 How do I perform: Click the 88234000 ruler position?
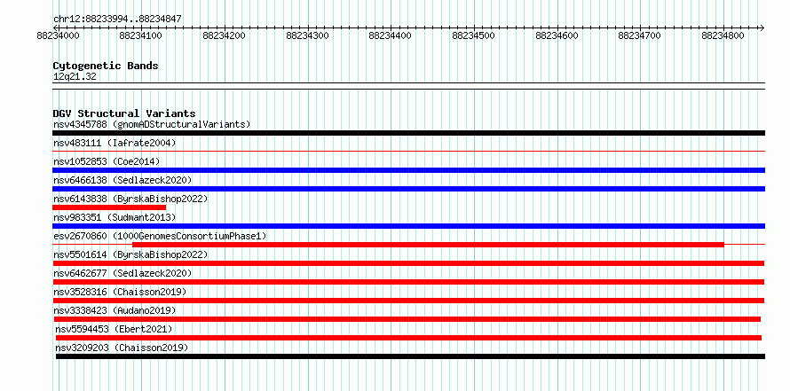58,36
